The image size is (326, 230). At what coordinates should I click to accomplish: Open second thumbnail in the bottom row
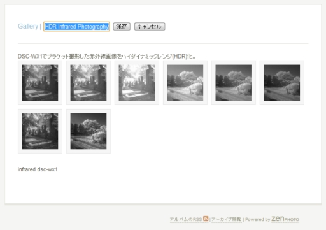tap(89, 131)
